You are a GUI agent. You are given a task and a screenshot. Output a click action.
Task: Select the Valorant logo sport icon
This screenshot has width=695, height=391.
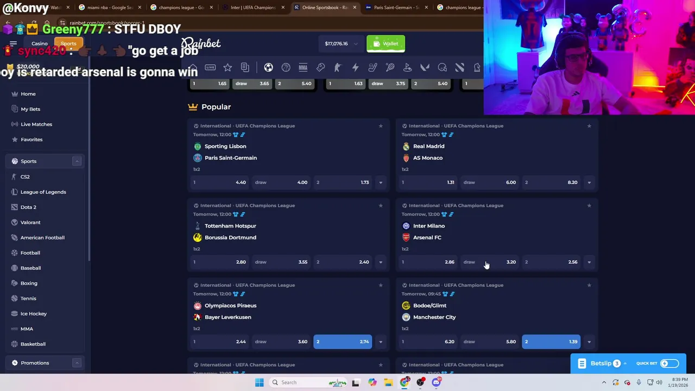click(x=425, y=67)
